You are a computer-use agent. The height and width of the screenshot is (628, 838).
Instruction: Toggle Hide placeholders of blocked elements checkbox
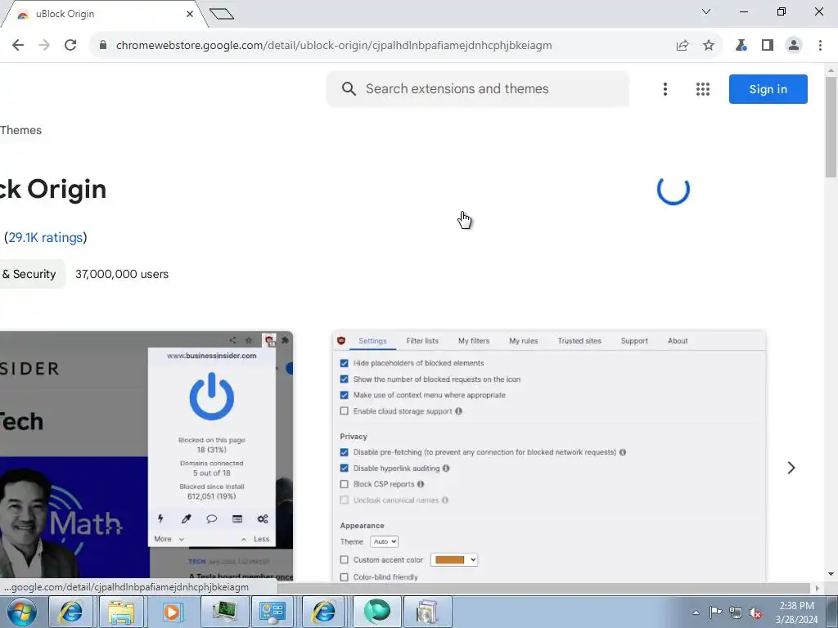[x=345, y=363]
